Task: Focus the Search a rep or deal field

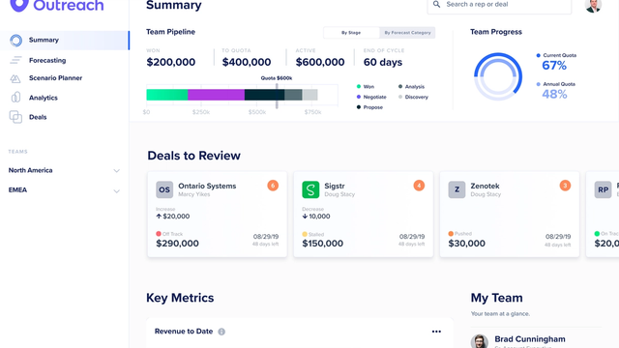Action: coord(499,5)
